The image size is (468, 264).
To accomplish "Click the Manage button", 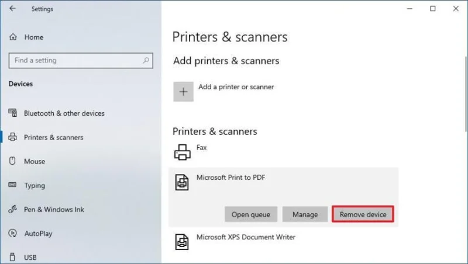I will [x=305, y=214].
